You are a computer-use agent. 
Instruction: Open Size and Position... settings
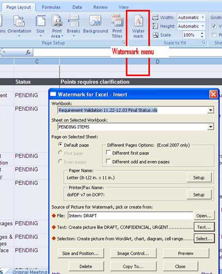click(x=80, y=253)
